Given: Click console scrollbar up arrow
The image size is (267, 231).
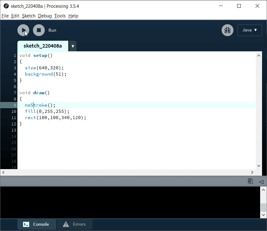Looking at the screenshot, I should click(263, 190).
